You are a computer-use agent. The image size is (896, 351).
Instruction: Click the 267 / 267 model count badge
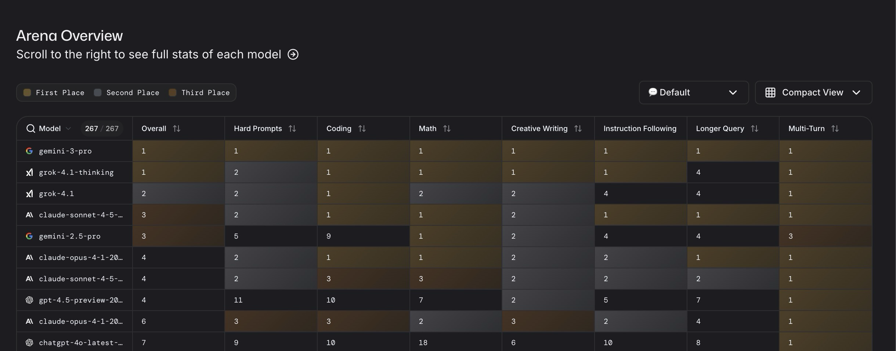pos(102,129)
